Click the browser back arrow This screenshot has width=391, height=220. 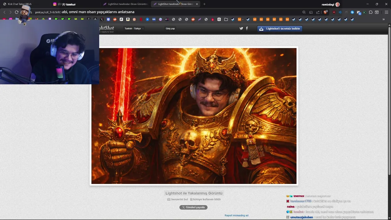point(4,12)
